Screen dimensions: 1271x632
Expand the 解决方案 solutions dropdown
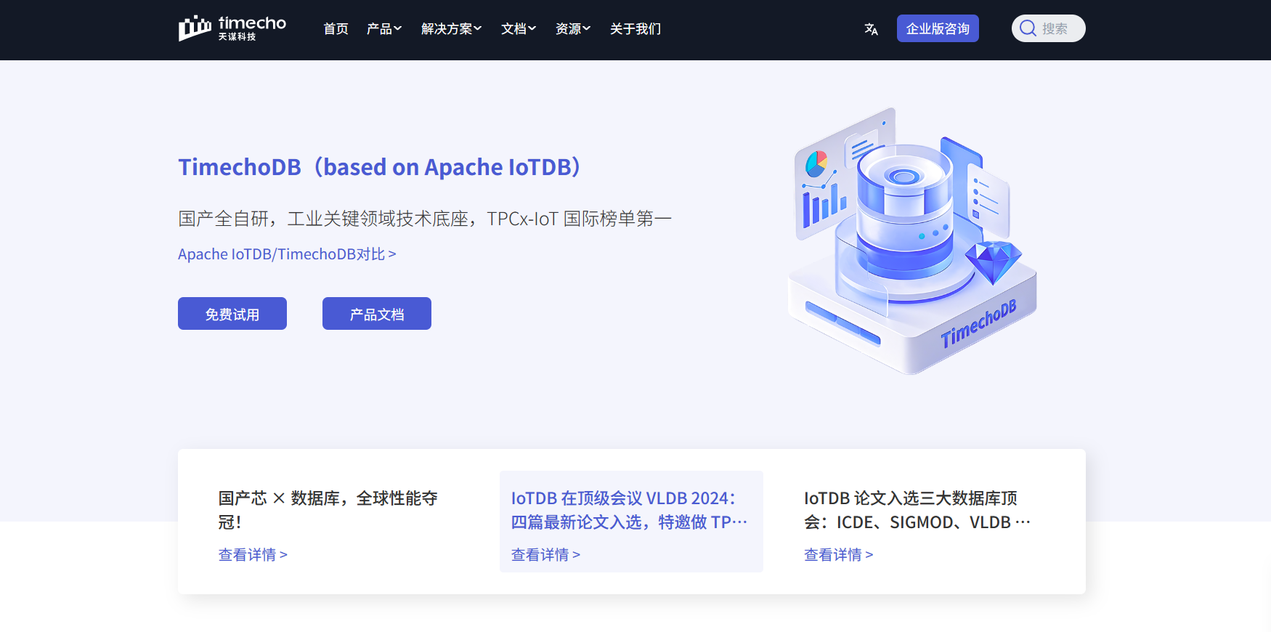click(x=451, y=29)
